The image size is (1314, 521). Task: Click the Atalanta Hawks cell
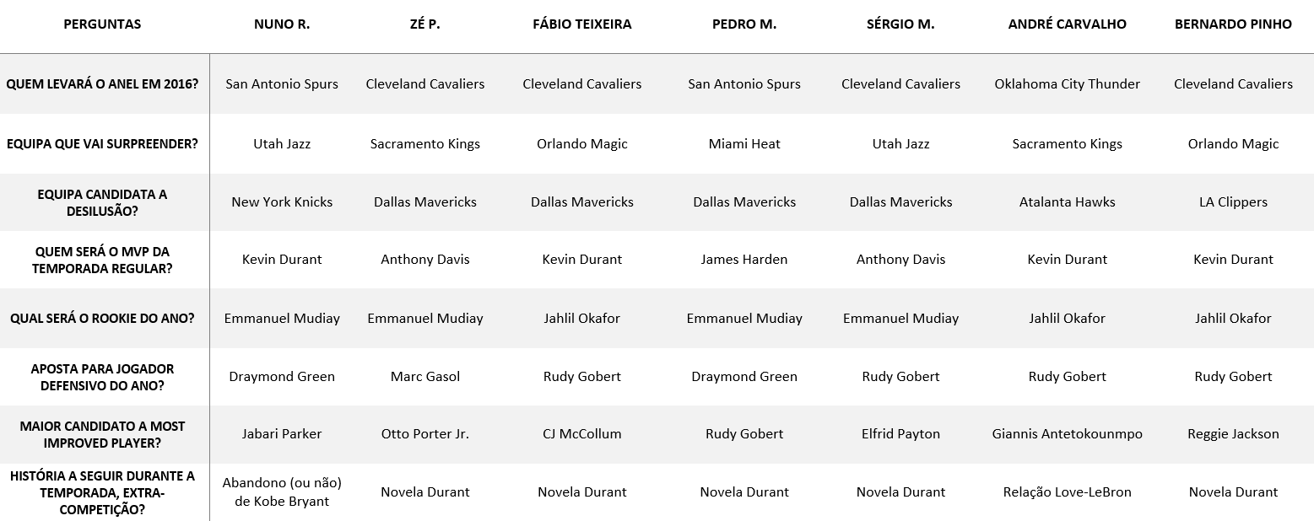[1067, 202]
